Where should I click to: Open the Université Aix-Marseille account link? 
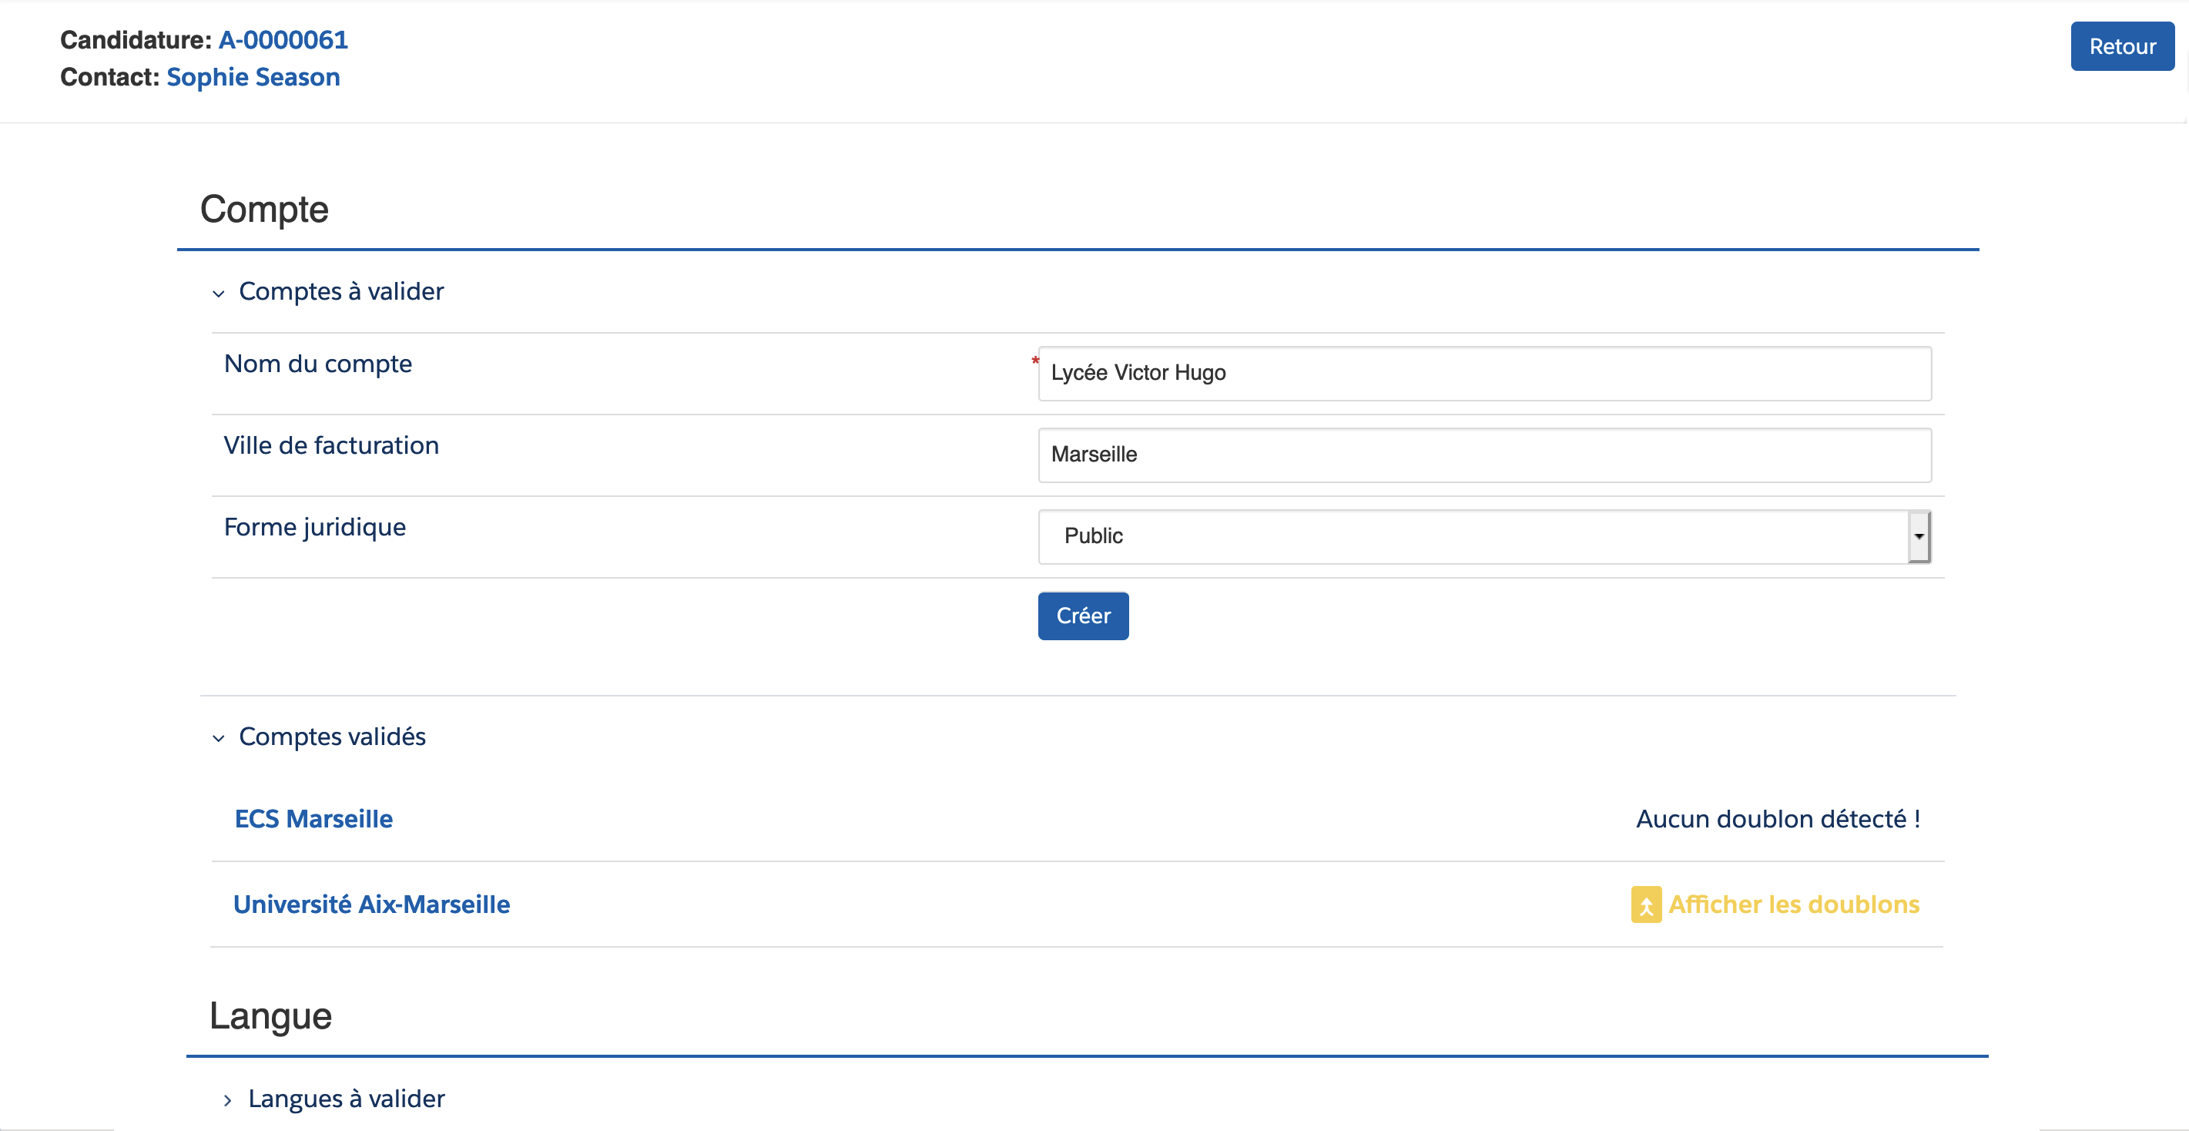(371, 904)
